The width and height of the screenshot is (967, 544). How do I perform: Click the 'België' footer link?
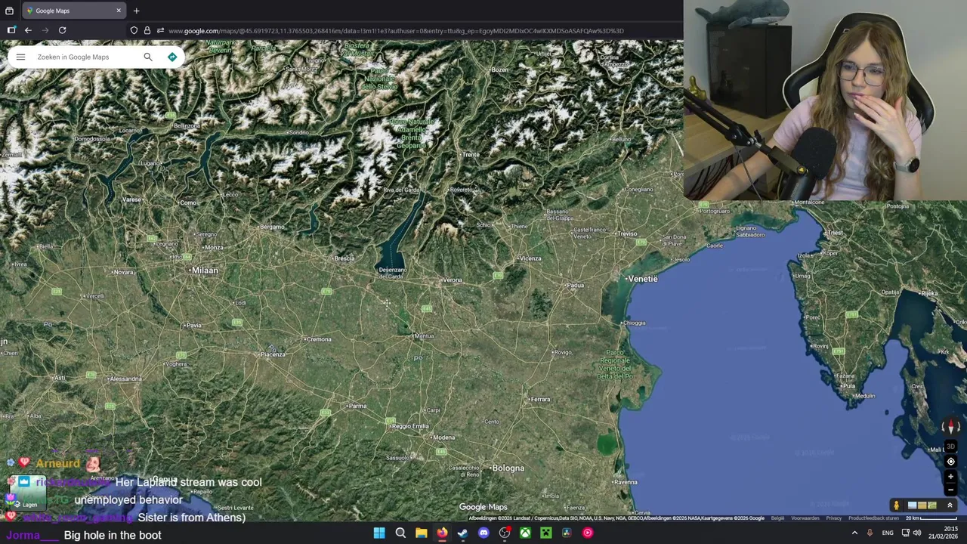coord(777,518)
